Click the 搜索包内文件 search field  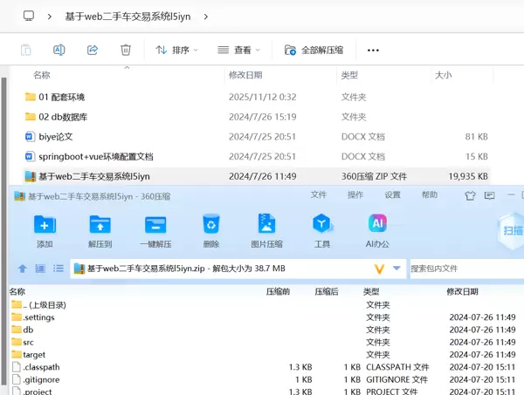pos(463,269)
